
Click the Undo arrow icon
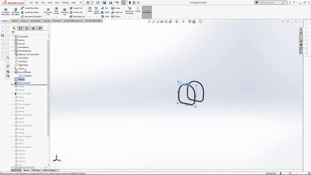117,2
